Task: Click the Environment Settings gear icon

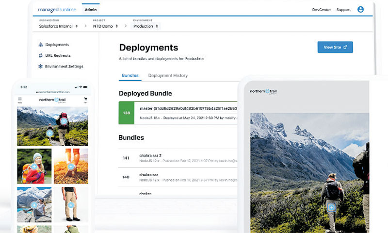Action: pyautogui.click(x=41, y=67)
